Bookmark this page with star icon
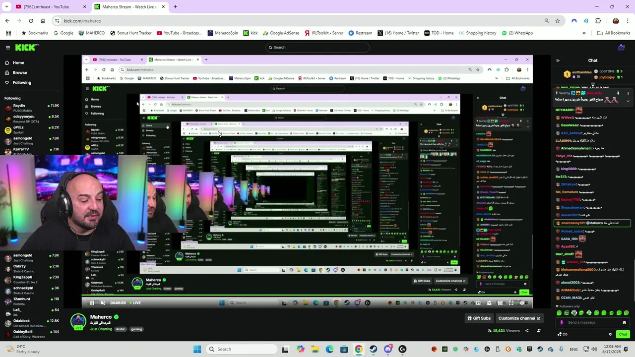Screen dimensions: 635x357 [x=558, y=21]
